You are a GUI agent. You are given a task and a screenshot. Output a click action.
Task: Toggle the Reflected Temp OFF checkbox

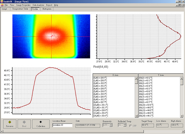pos(131,126)
